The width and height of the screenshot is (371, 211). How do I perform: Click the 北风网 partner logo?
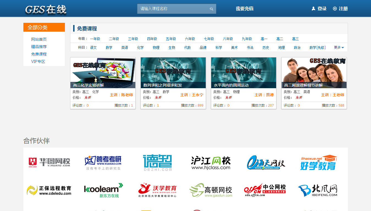click(317, 190)
